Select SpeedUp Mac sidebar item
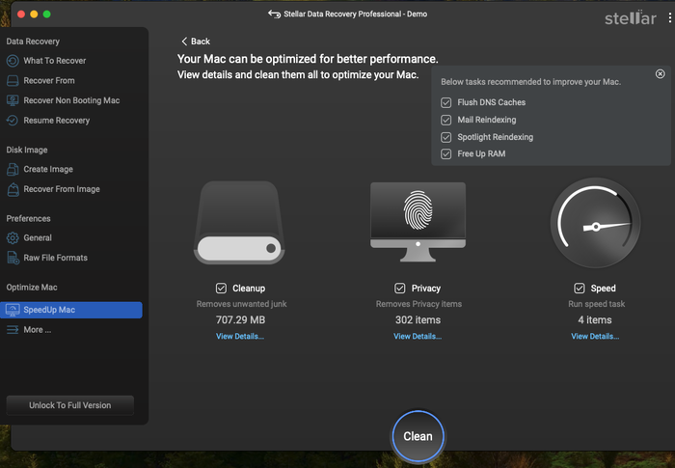 [71, 310]
